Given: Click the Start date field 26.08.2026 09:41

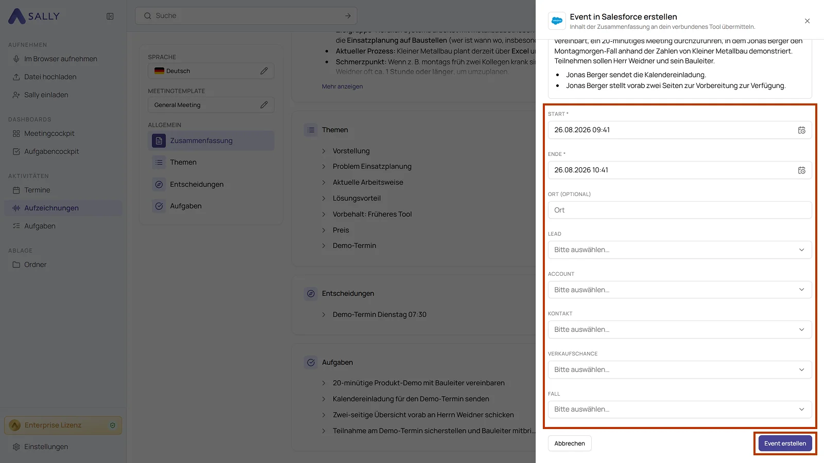Looking at the screenshot, I should click(680, 130).
